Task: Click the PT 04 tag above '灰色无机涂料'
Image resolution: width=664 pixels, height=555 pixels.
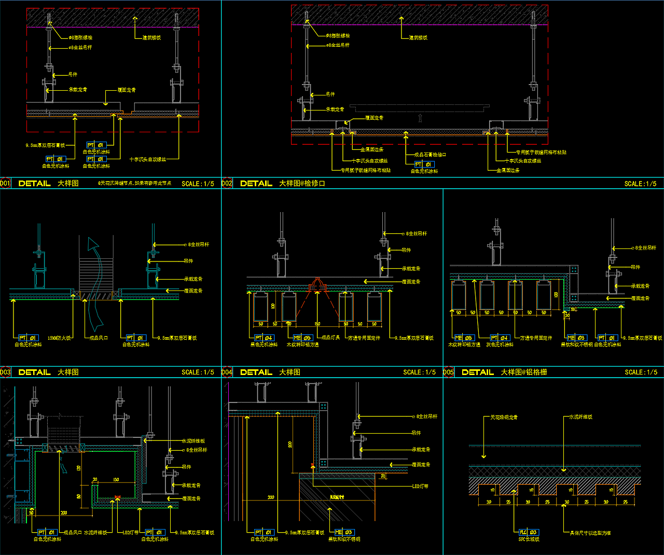Action: point(500,338)
